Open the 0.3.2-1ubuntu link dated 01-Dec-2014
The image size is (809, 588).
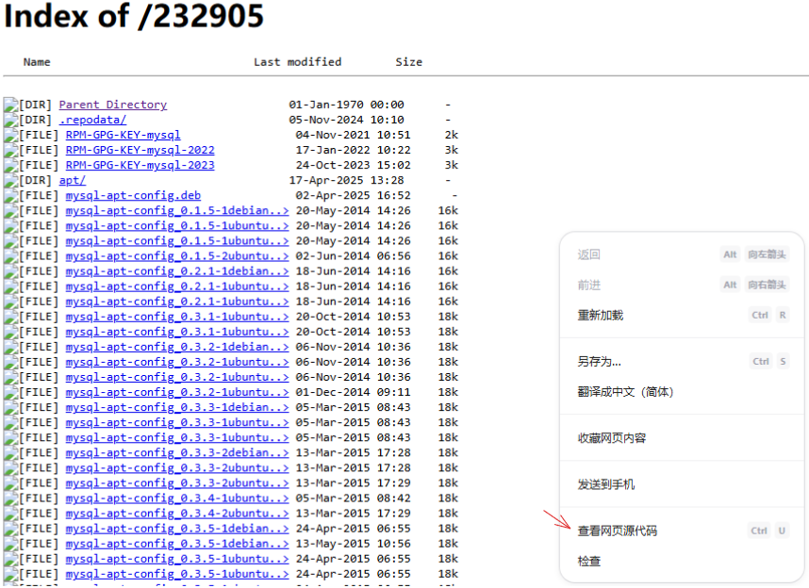pyautogui.click(x=177, y=393)
